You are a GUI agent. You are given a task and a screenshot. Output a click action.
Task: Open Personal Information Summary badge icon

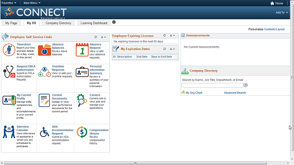(82, 72)
